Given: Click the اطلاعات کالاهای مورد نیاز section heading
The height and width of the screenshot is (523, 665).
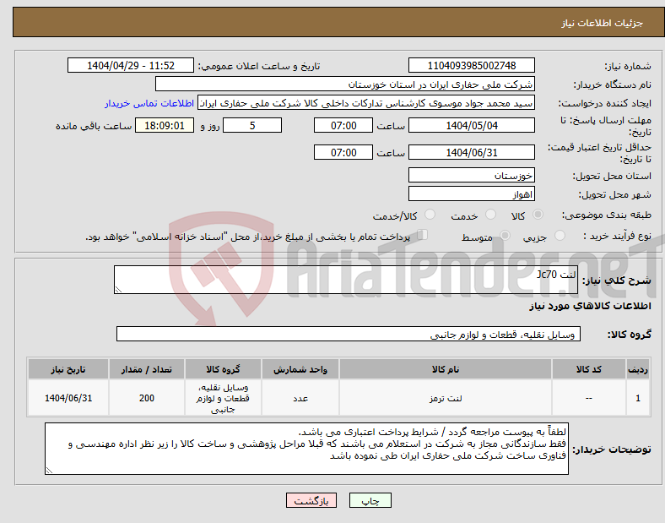Looking at the screenshot, I should click(x=590, y=306).
